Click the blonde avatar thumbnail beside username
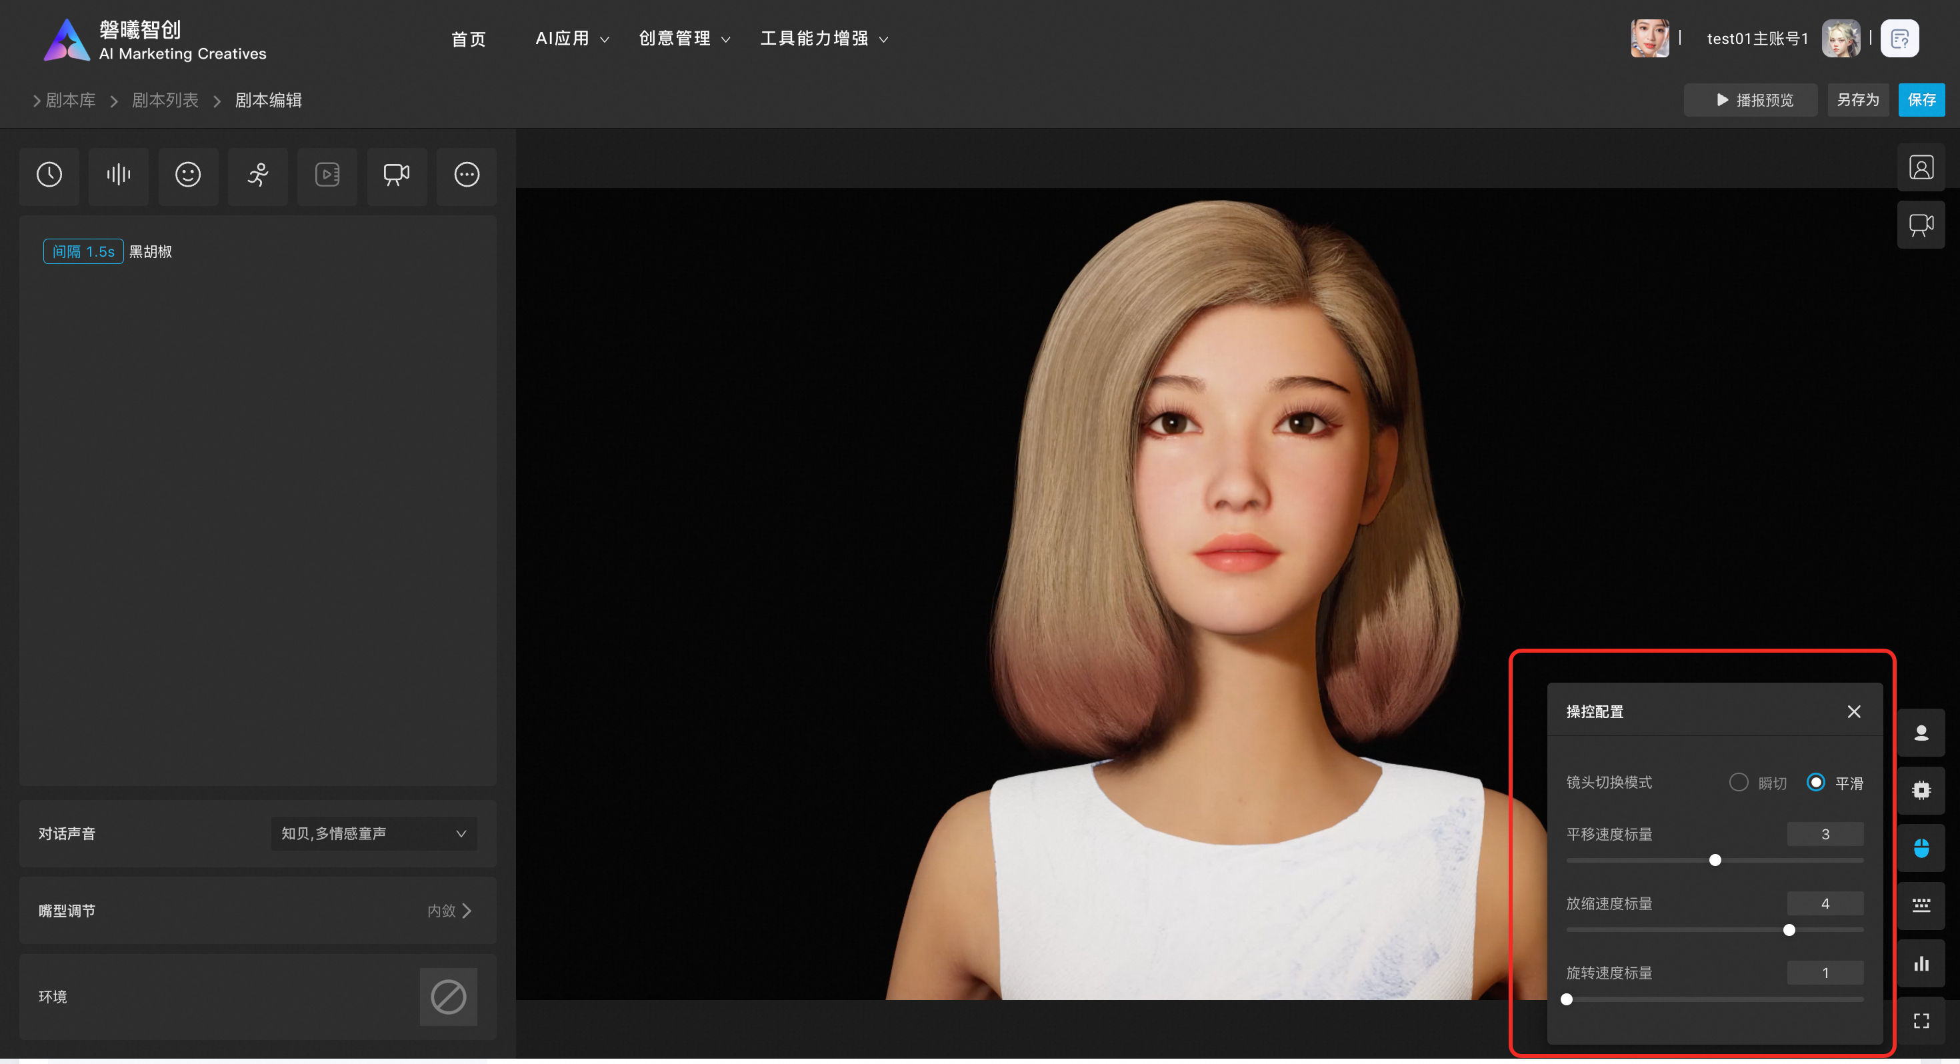Image resolution: width=1960 pixels, height=1064 pixels. click(1841, 38)
